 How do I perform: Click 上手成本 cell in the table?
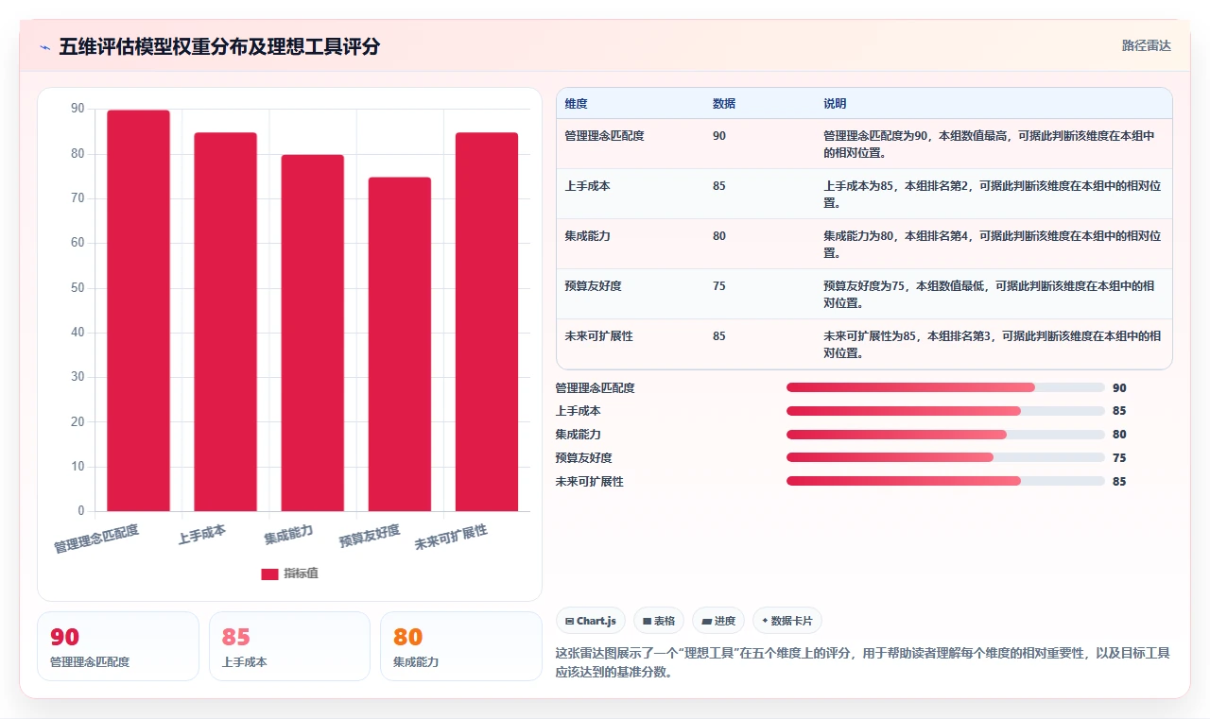click(x=587, y=186)
